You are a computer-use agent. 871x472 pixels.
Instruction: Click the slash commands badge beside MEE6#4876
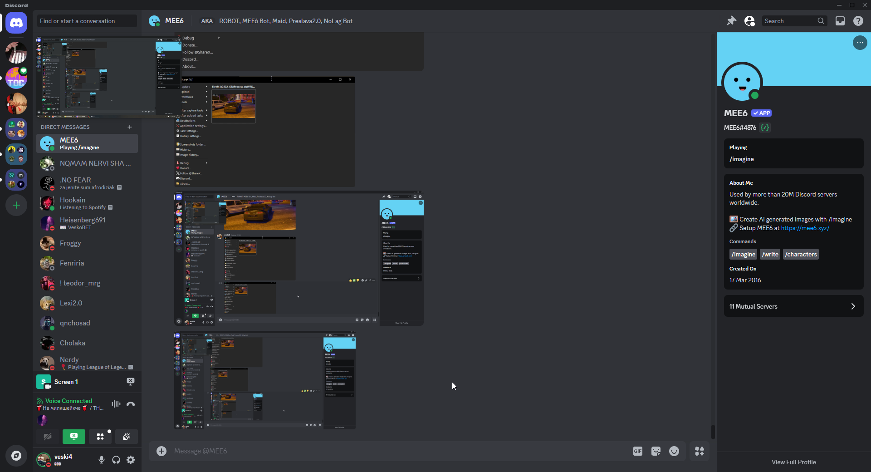click(x=765, y=128)
